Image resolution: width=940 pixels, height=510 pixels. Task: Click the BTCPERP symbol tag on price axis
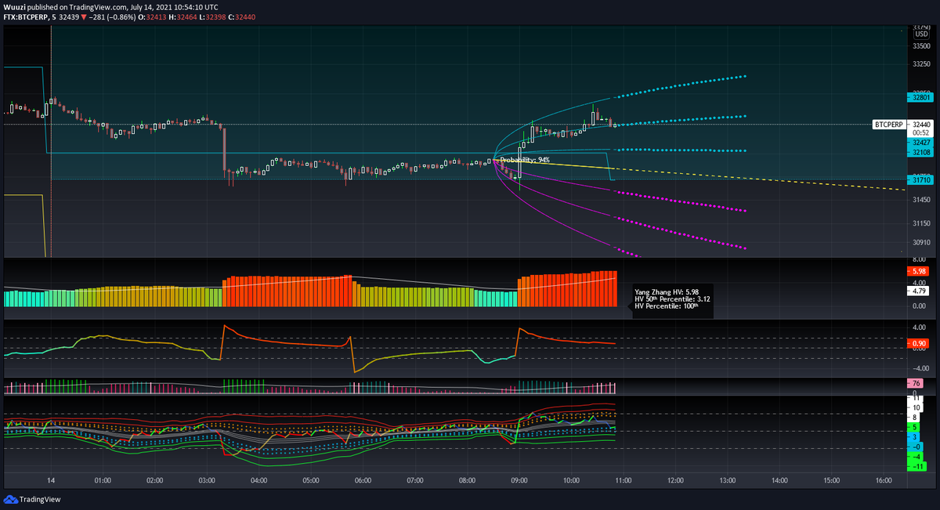tap(889, 125)
